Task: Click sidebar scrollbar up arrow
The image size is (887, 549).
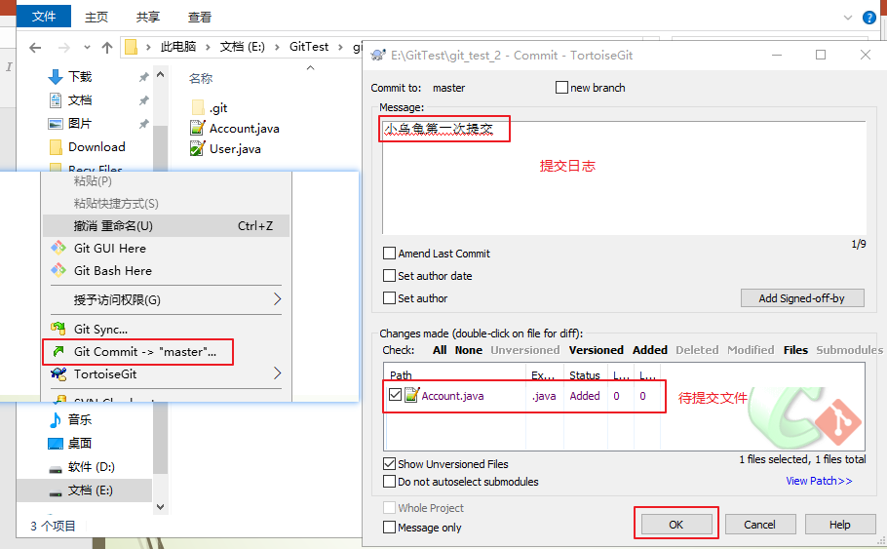Action: coord(160,75)
